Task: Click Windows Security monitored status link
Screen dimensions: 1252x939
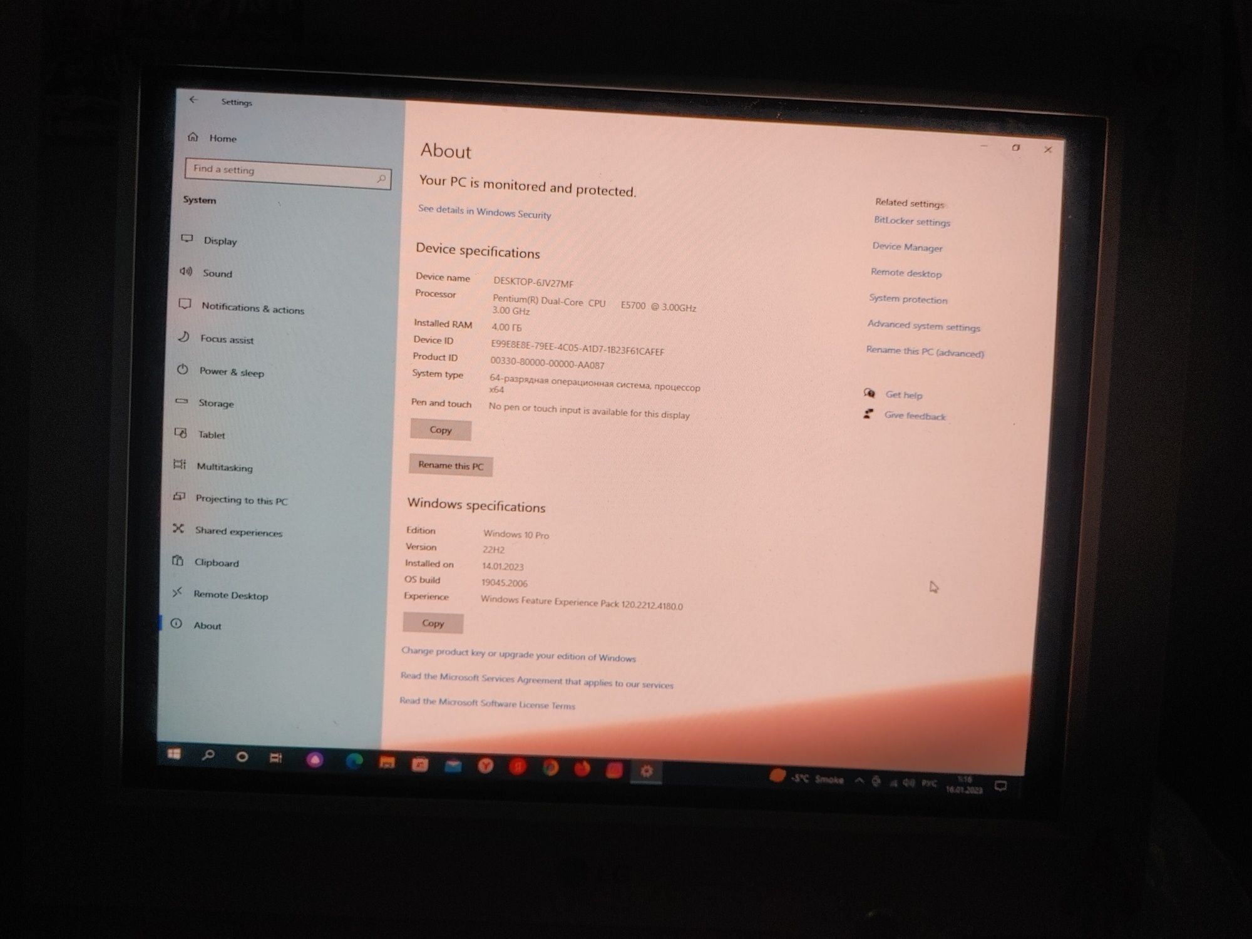Action: pos(482,215)
